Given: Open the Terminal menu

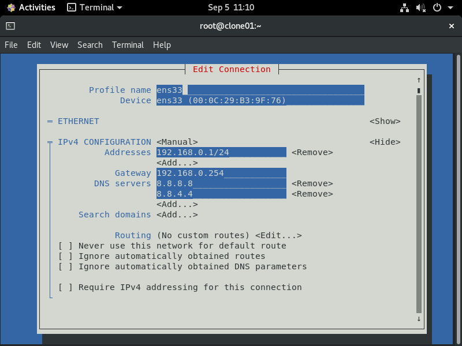Looking at the screenshot, I should point(128,45).
